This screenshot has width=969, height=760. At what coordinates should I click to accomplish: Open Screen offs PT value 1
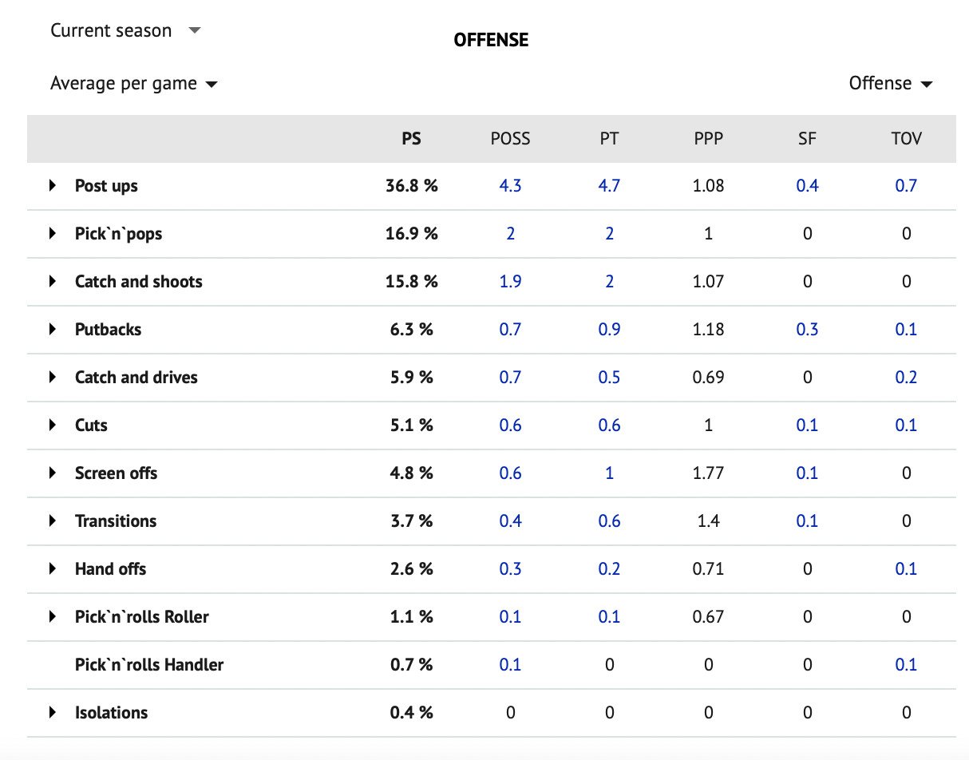click(x=609, y=473)
